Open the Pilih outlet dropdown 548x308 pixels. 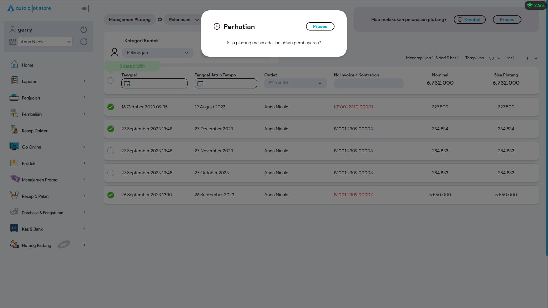tap(295, 83)
